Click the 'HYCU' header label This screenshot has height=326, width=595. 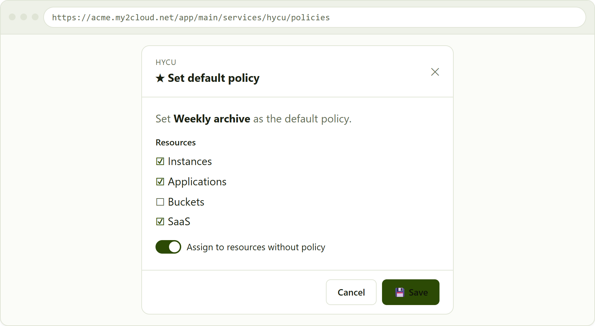pos(166,62)
